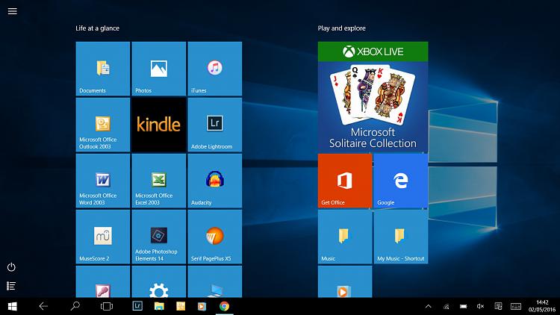
Task: Open taskbar Search magnifier
Action: (75, 306)
